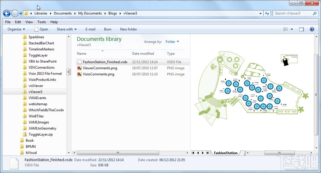Open the Help menu

(54, 22)
